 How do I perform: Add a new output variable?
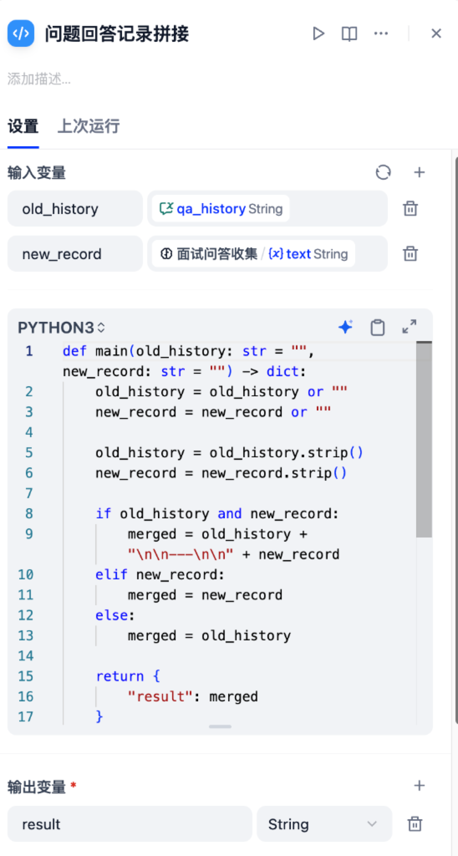pyautogui.click(x=419, y=786)
